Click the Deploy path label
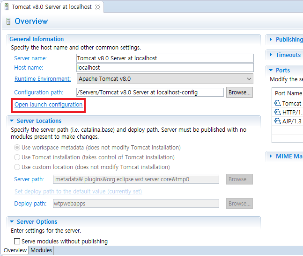The height and width of the screenshot is (256, 303). pos(30,204)
